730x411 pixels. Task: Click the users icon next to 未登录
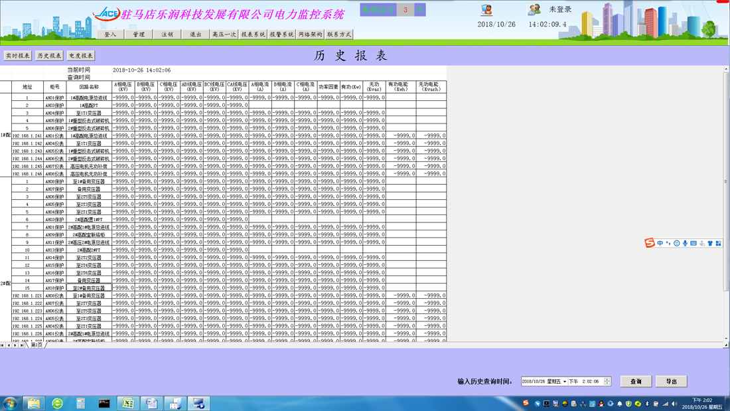pos(534,9)
